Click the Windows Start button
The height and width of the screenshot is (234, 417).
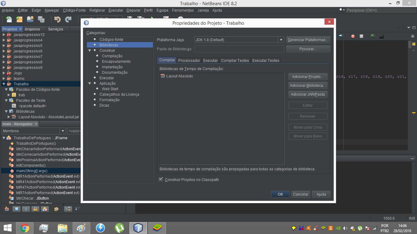coord(7,228)
